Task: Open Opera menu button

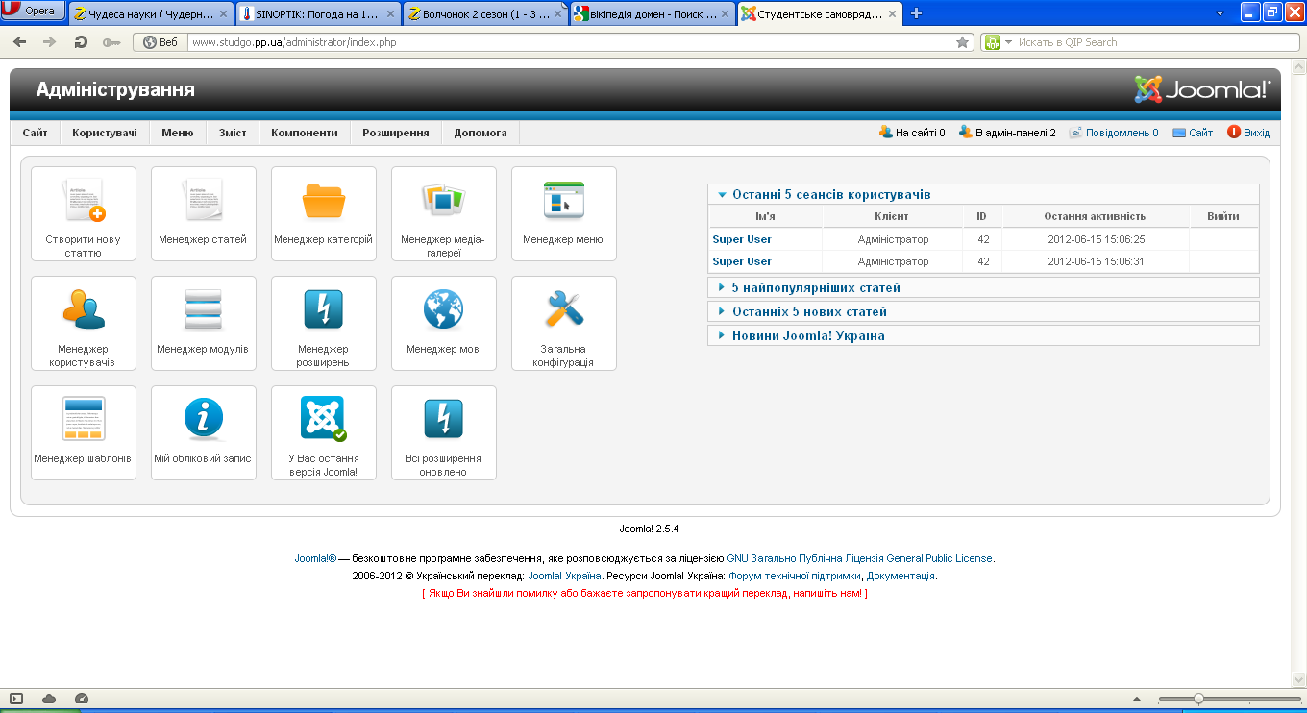Action: point(35,11)
